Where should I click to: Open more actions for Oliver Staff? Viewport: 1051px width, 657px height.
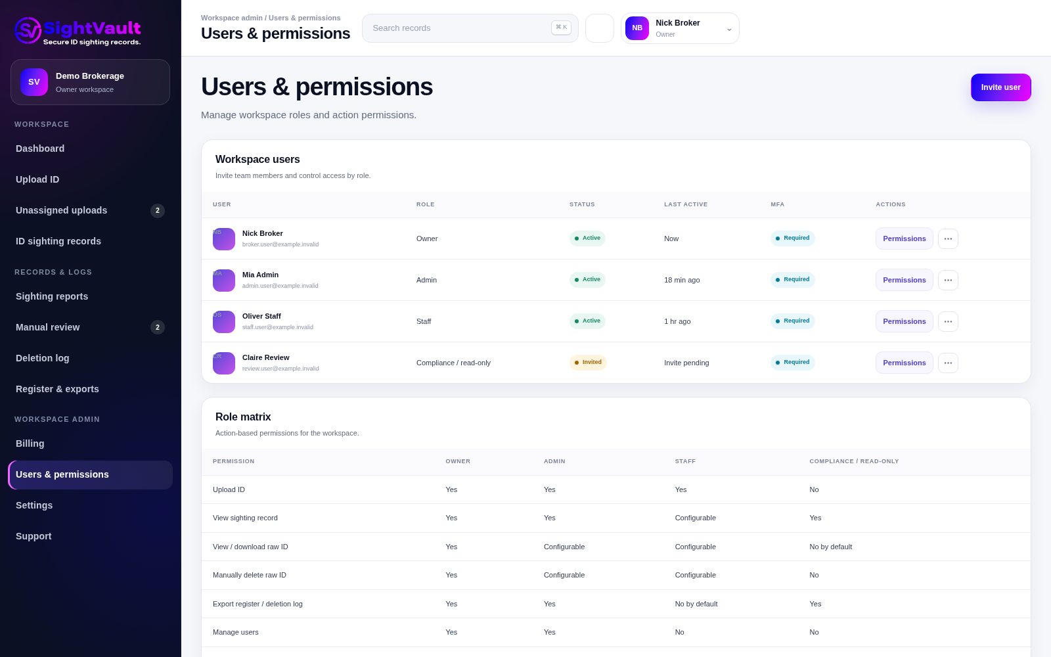tap(948, 321)
